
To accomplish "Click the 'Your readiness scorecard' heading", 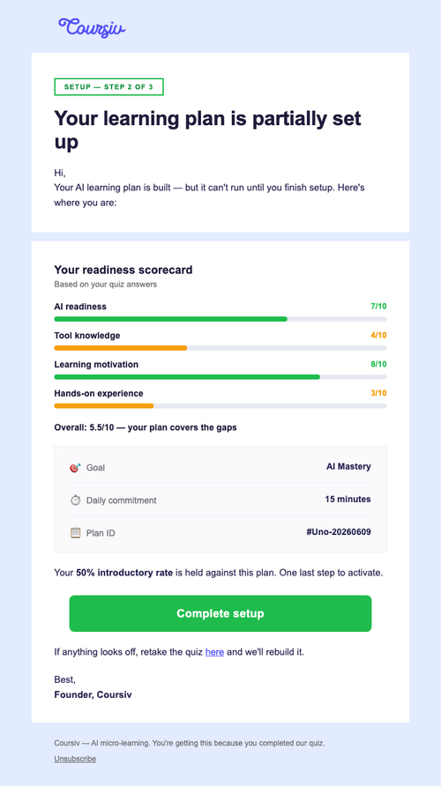I will click(123, 271).
